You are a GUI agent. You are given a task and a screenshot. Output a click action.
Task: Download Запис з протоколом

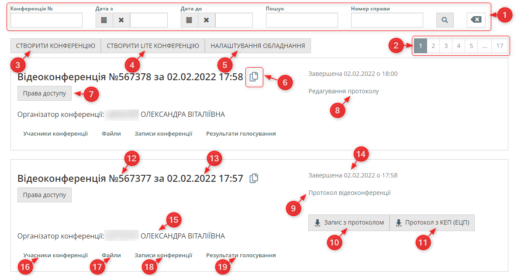click(348, 223)
